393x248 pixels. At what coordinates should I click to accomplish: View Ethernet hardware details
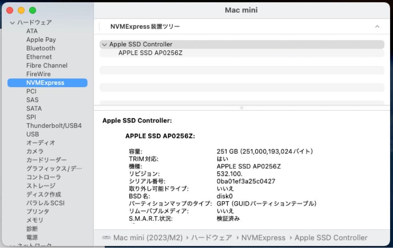tap(39, 57)
